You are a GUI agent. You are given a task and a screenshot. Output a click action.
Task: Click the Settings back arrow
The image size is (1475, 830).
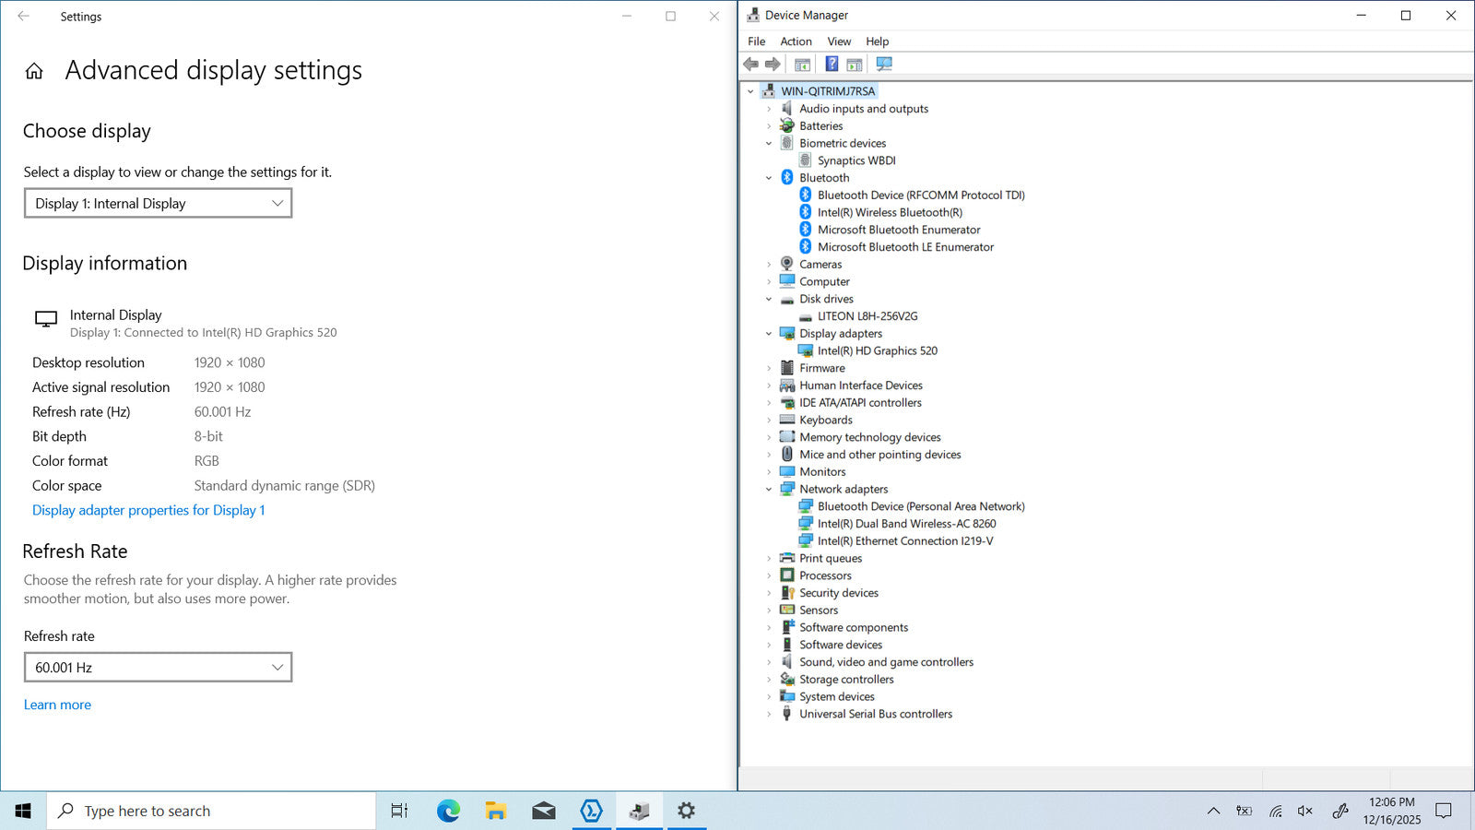click(x=24, y=17)
